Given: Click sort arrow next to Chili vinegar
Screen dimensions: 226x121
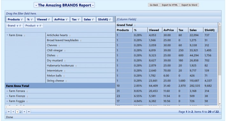Looking at the screenshot, I should [x=65, y=51].
